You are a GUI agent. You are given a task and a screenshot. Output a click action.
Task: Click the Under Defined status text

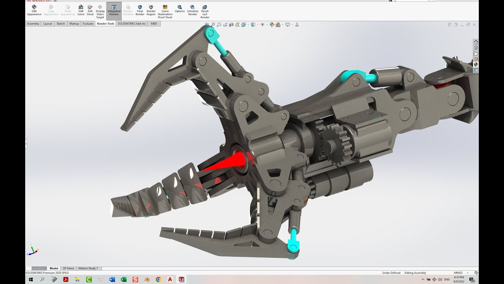(391, 273)
